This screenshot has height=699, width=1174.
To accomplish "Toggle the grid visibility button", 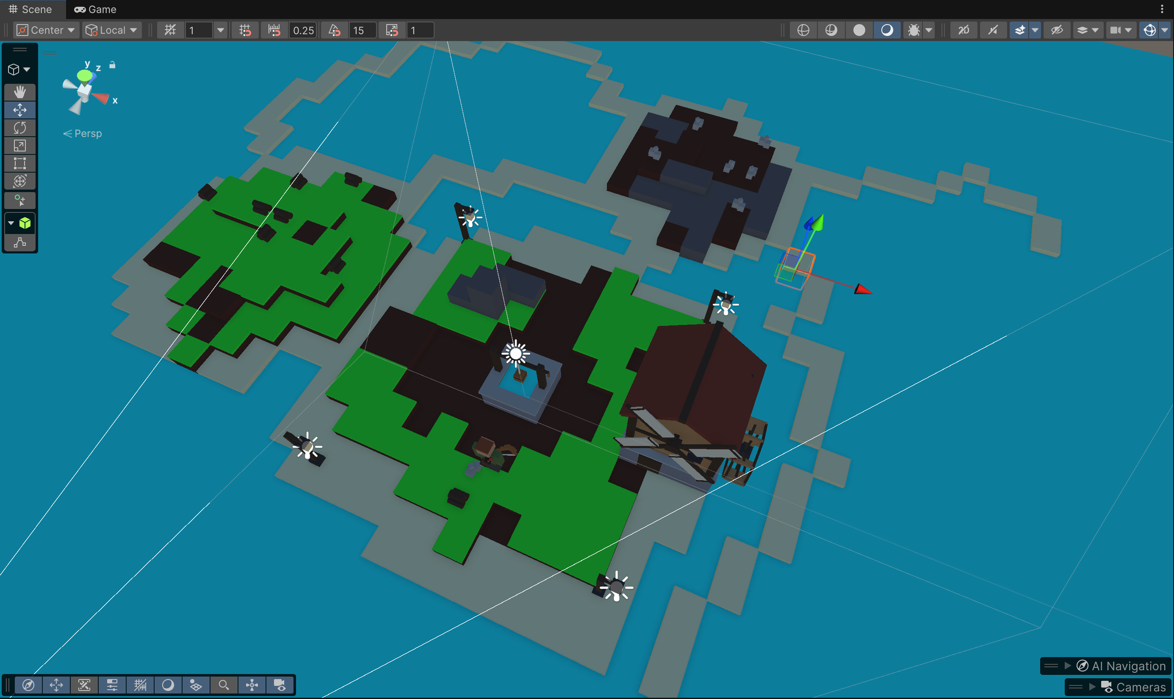I will [170, 30].
